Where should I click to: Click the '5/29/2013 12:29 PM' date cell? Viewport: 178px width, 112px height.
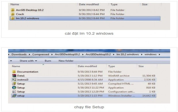point(91,92)
